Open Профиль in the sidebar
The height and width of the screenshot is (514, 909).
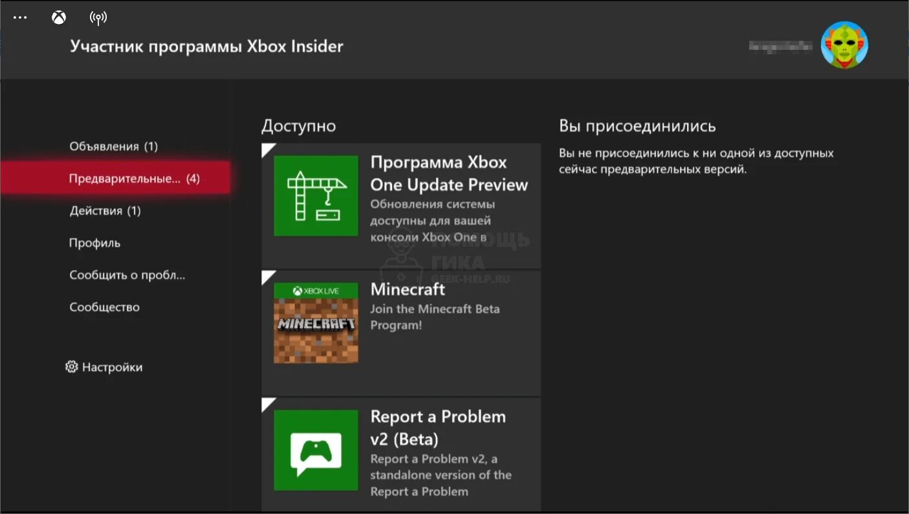[x=94, y=243]
